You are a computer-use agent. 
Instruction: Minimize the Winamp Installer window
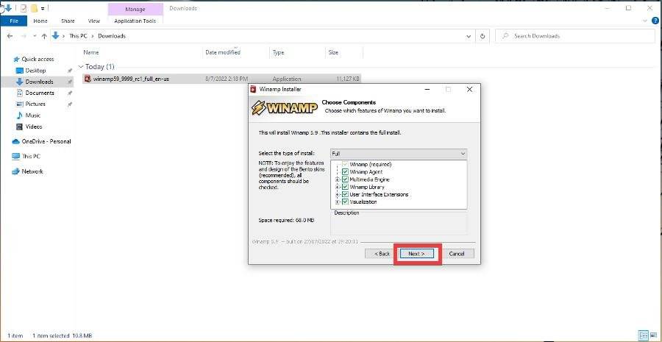point(427,90)
